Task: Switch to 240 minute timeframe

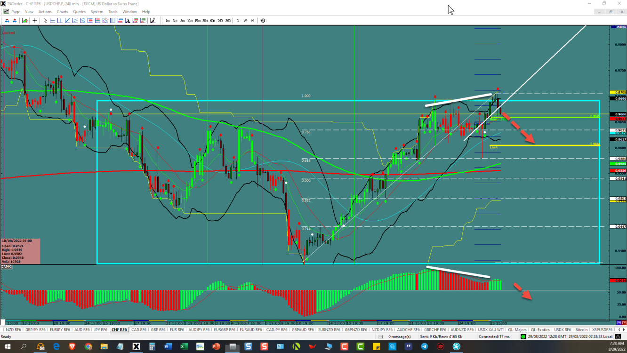Action: coord(220,20)
